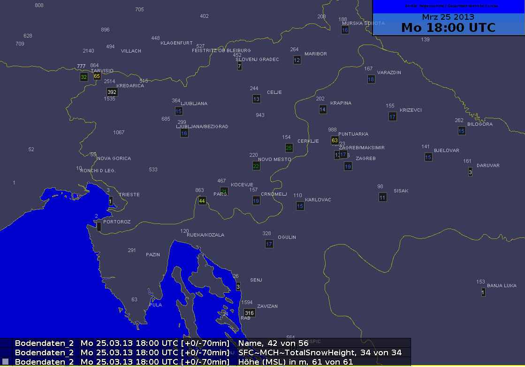Click the CRNOMELJ station label

pyautogui.click(x=274, y=194)
